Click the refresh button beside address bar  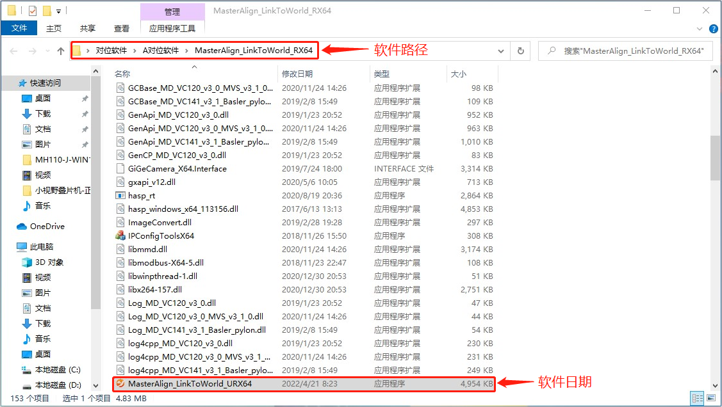click(x=521, y=51)
